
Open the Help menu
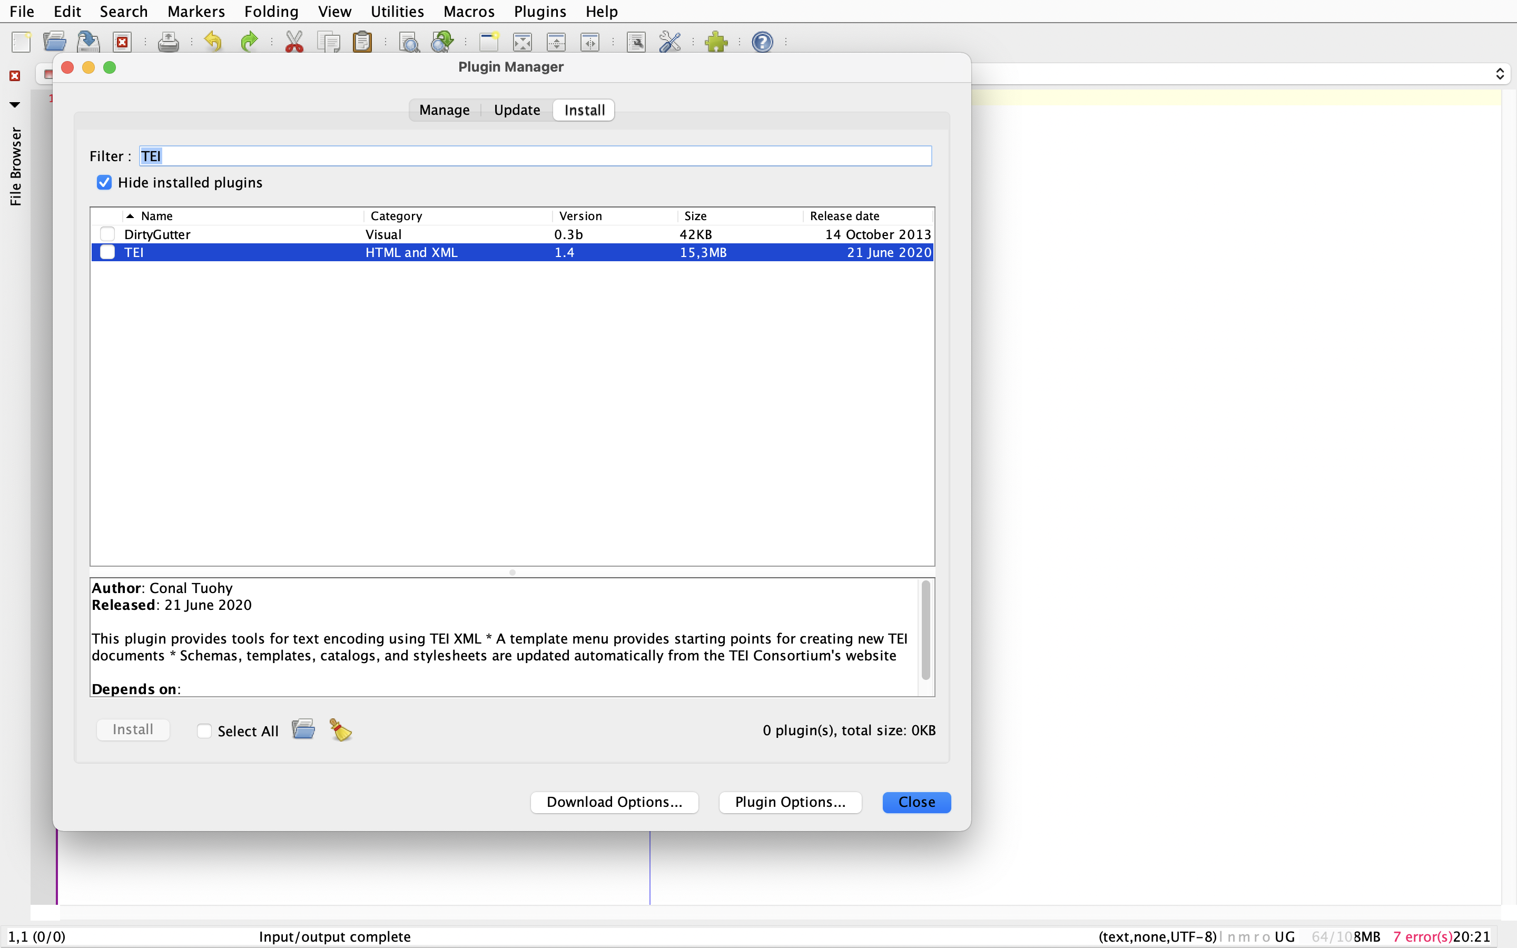pos(602,11)
